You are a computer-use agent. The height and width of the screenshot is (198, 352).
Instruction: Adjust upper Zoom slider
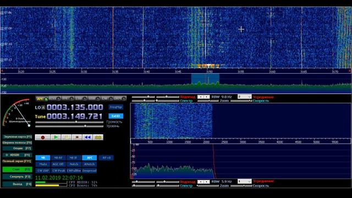208,101
